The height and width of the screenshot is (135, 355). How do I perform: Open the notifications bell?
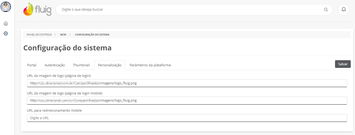344,10
